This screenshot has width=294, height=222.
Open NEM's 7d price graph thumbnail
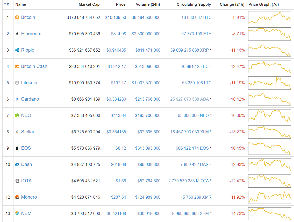(269, 213)
